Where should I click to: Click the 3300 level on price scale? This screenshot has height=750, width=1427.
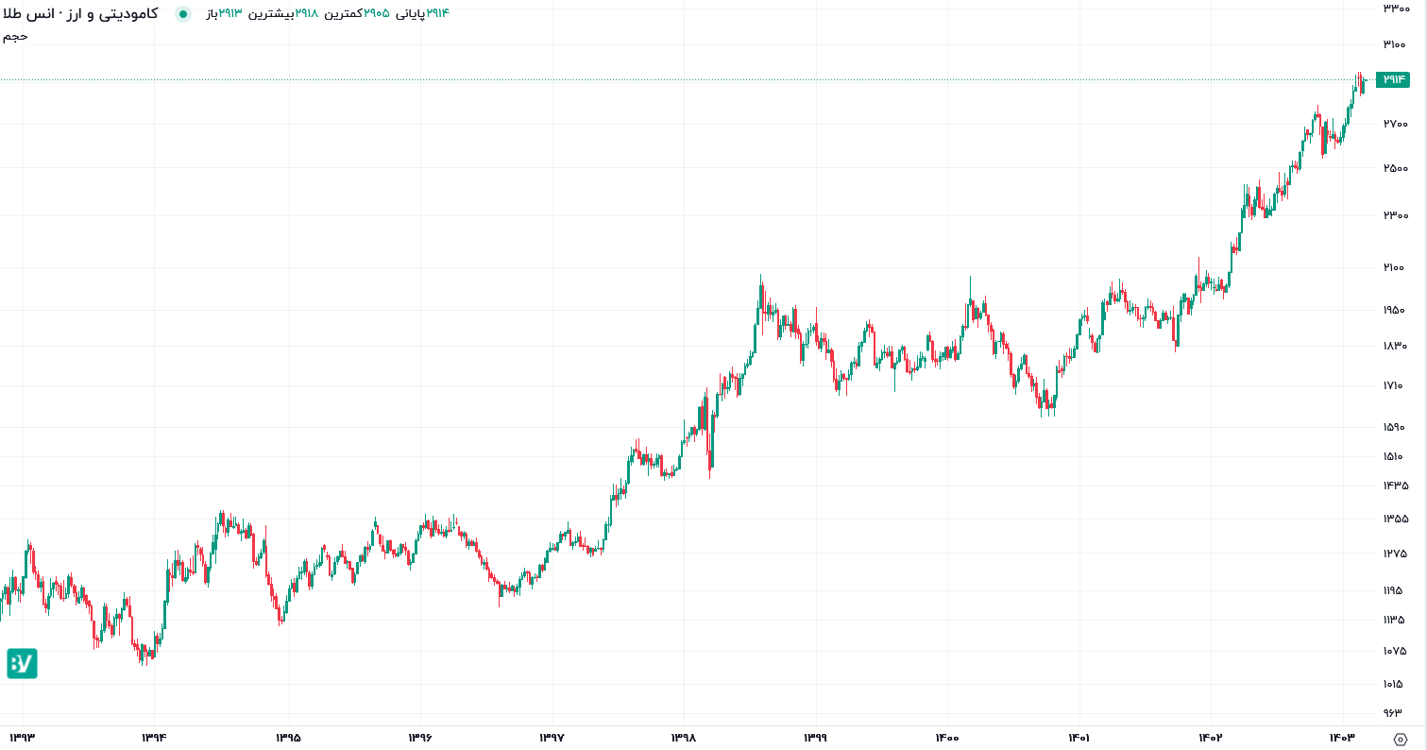click(1395, 8)
